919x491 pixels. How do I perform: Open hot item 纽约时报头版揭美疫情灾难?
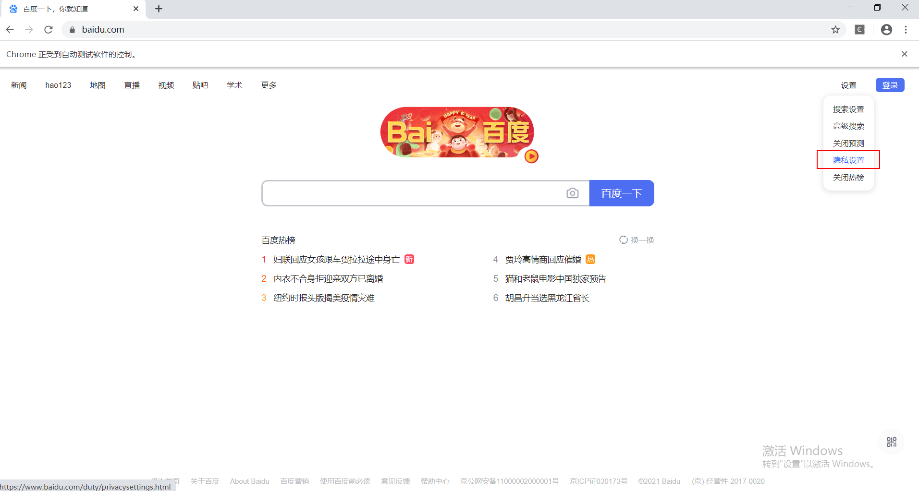pos(324,298)
